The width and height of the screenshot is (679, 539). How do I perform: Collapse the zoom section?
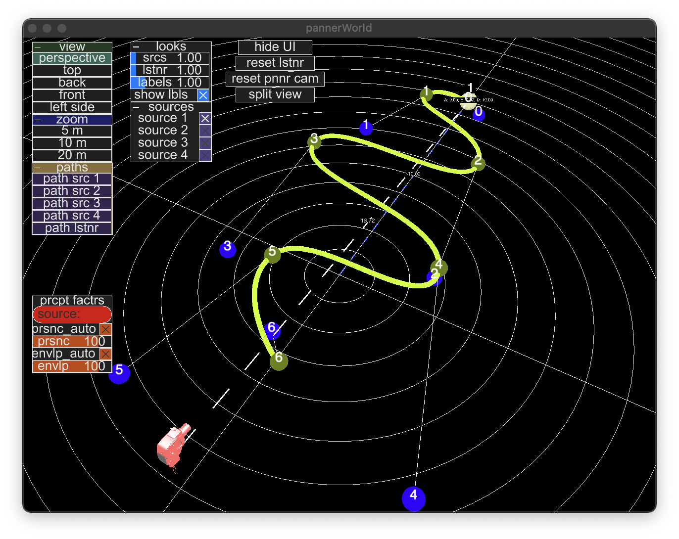[x=38, y=120]
